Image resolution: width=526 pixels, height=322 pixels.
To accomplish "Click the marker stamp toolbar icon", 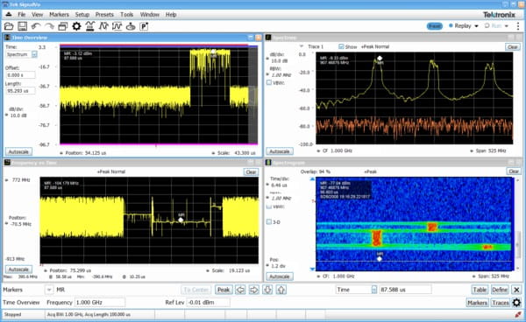I will click(x=131, y=26).
